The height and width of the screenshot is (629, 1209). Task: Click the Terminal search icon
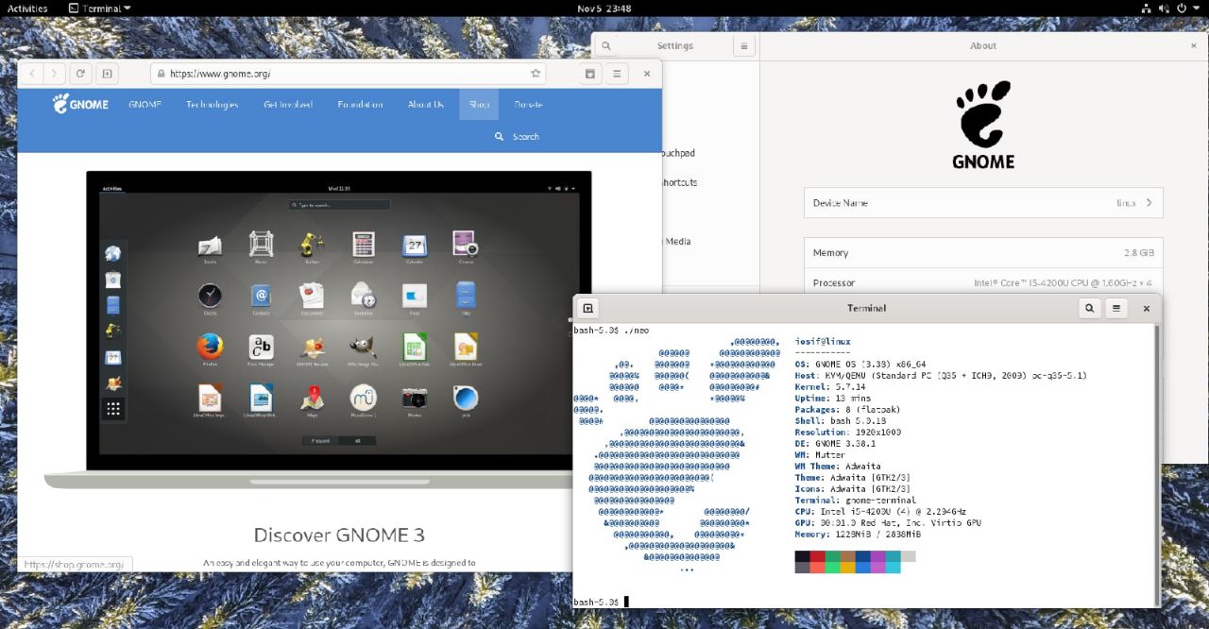[x=1090, y=308]
